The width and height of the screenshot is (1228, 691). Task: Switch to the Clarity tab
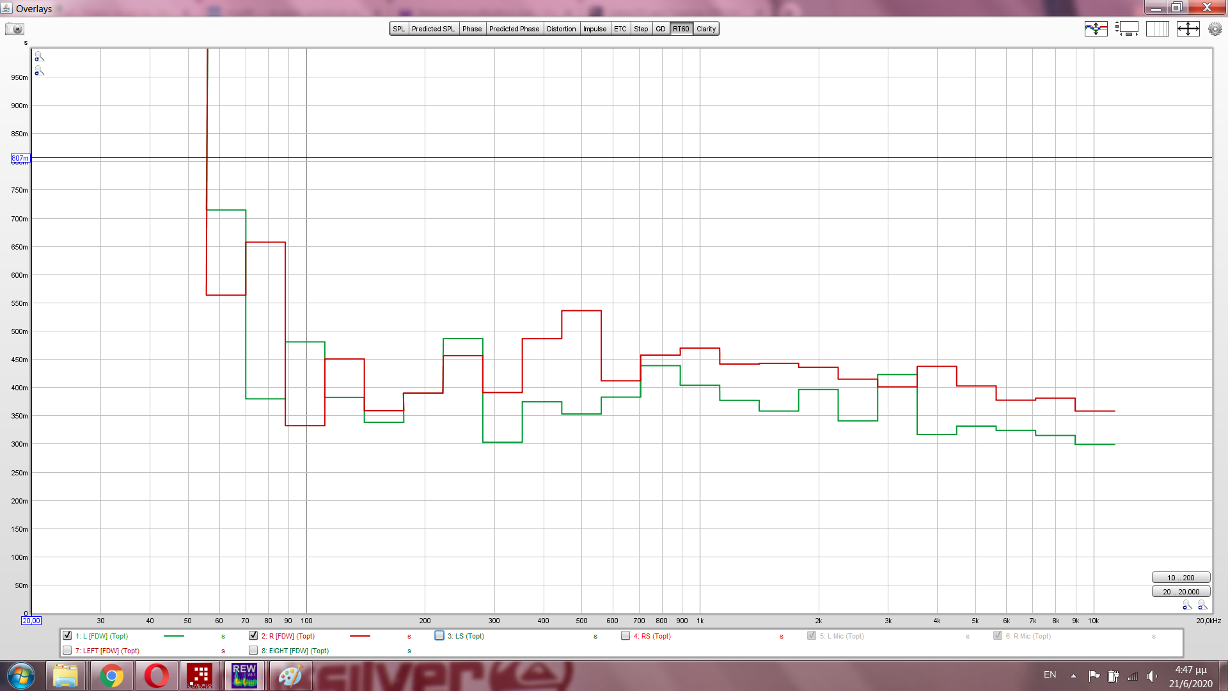coord(706,29)
